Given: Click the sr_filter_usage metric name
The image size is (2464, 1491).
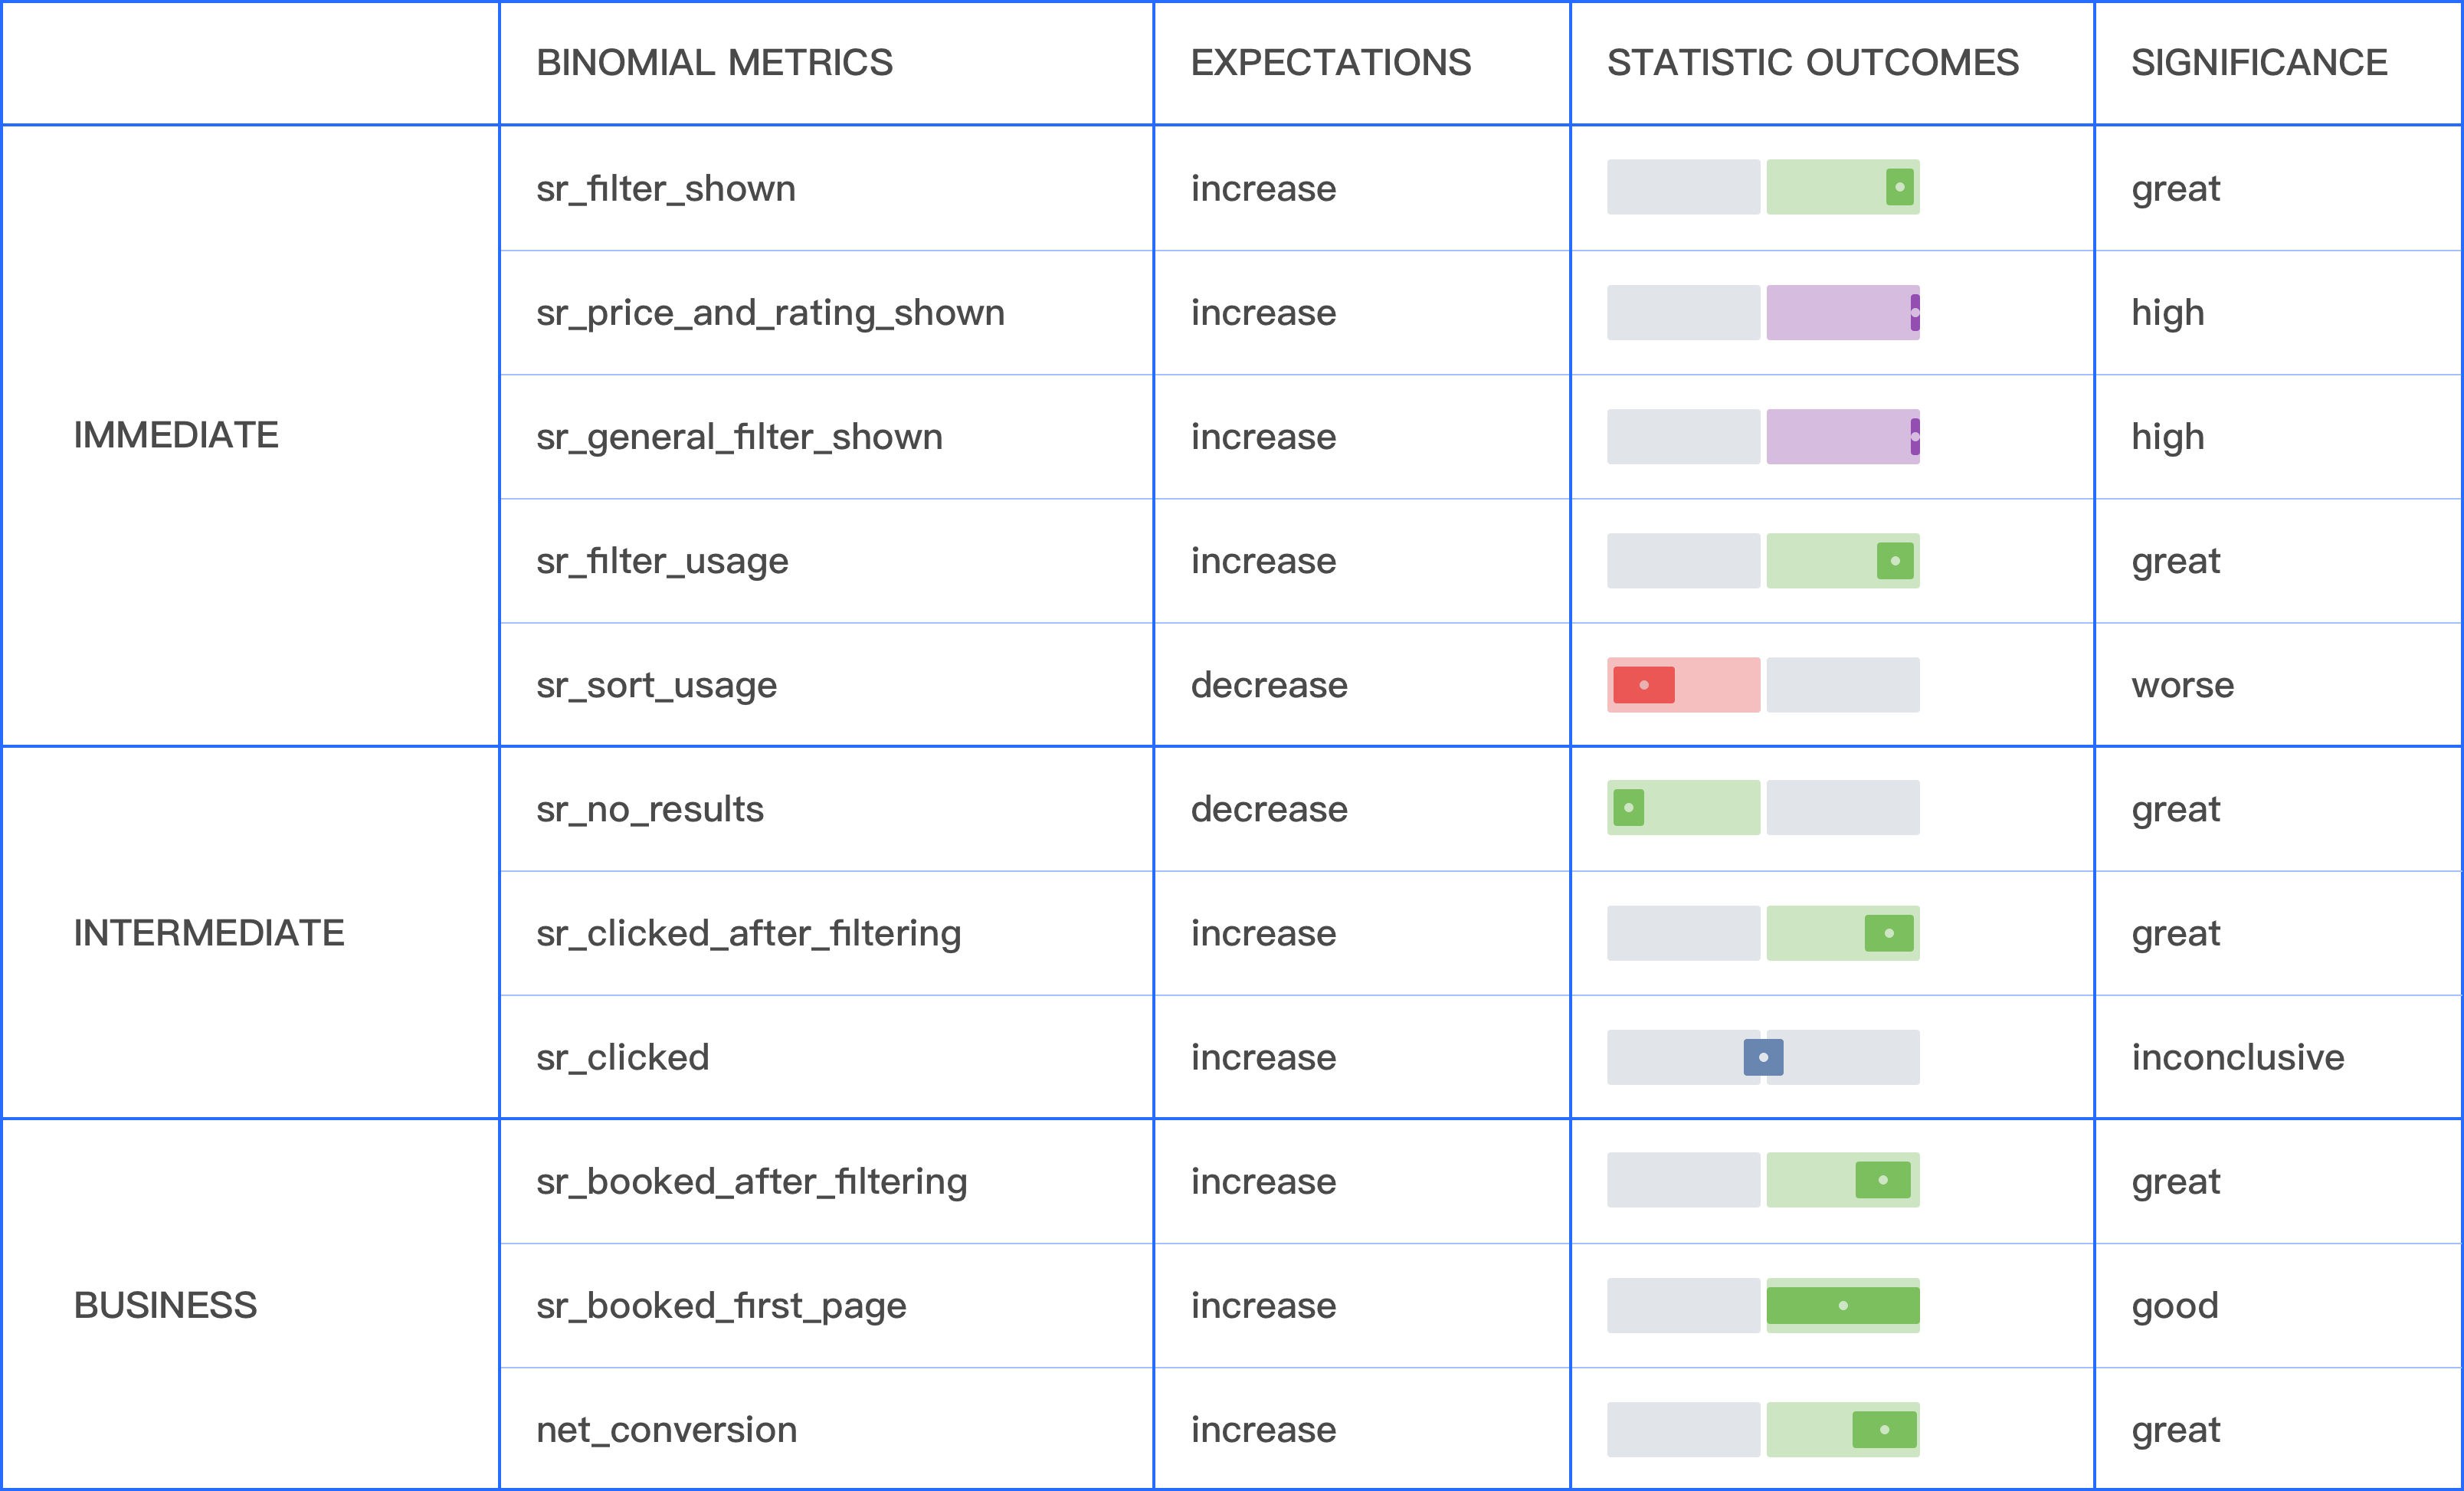Looking at the screenshot, I should tap(662, 561).
